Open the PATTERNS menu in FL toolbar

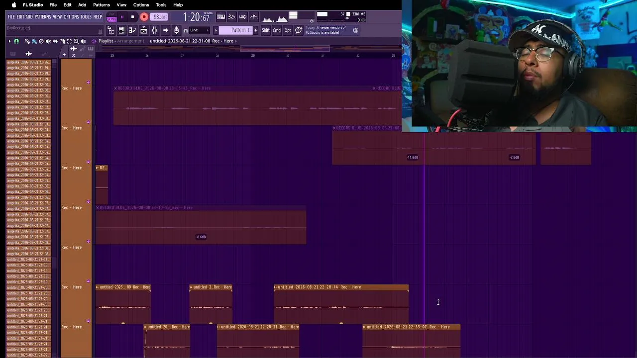(x=43, y=17)
